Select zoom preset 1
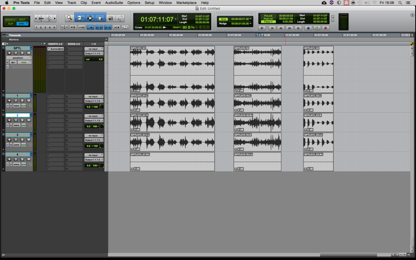The height and width of the screenshot is (260, 416). tap(36, 27)
